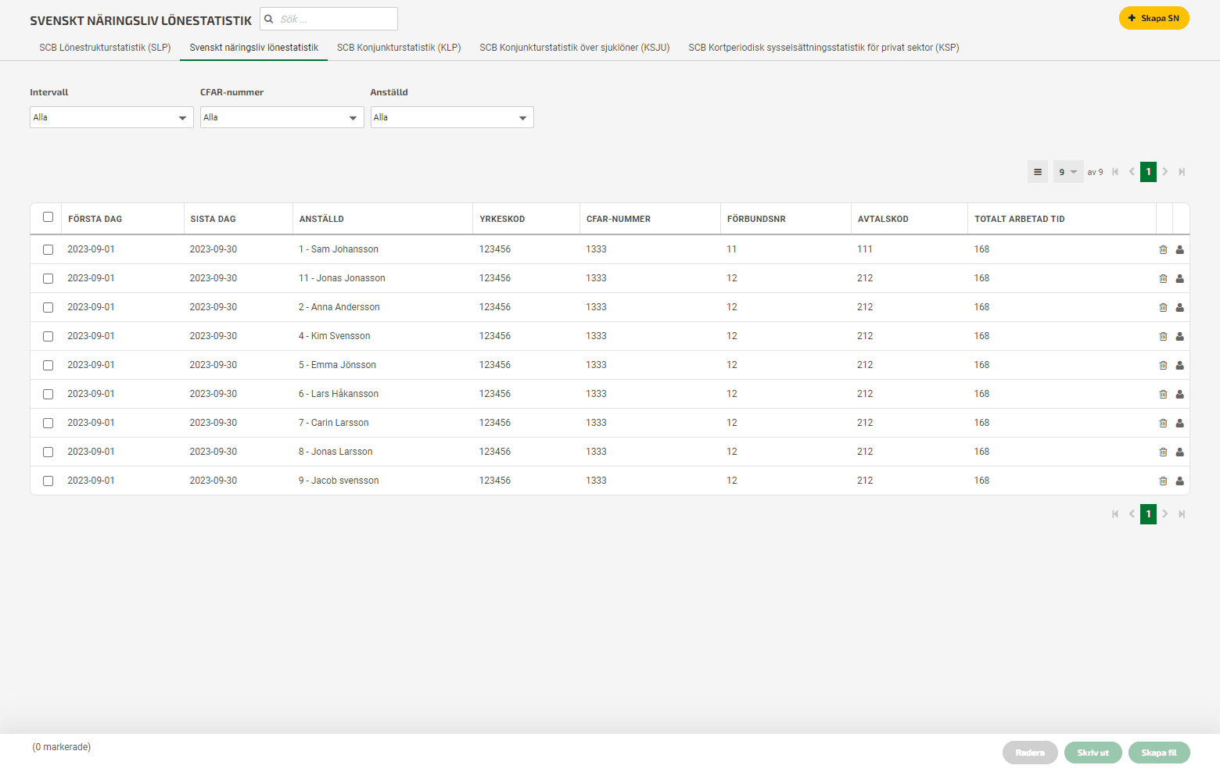The image size is (1220, 776).
Task: Check the Kim Svensson row checkbox
Action: coord(48,337)
